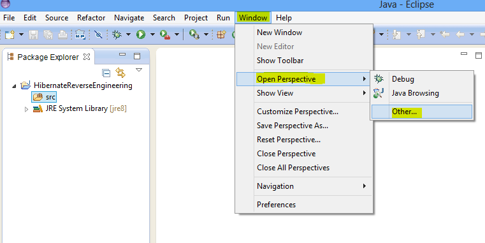Choose Reset Perspective... entry
Screen dimensions: 485x243
304,140
